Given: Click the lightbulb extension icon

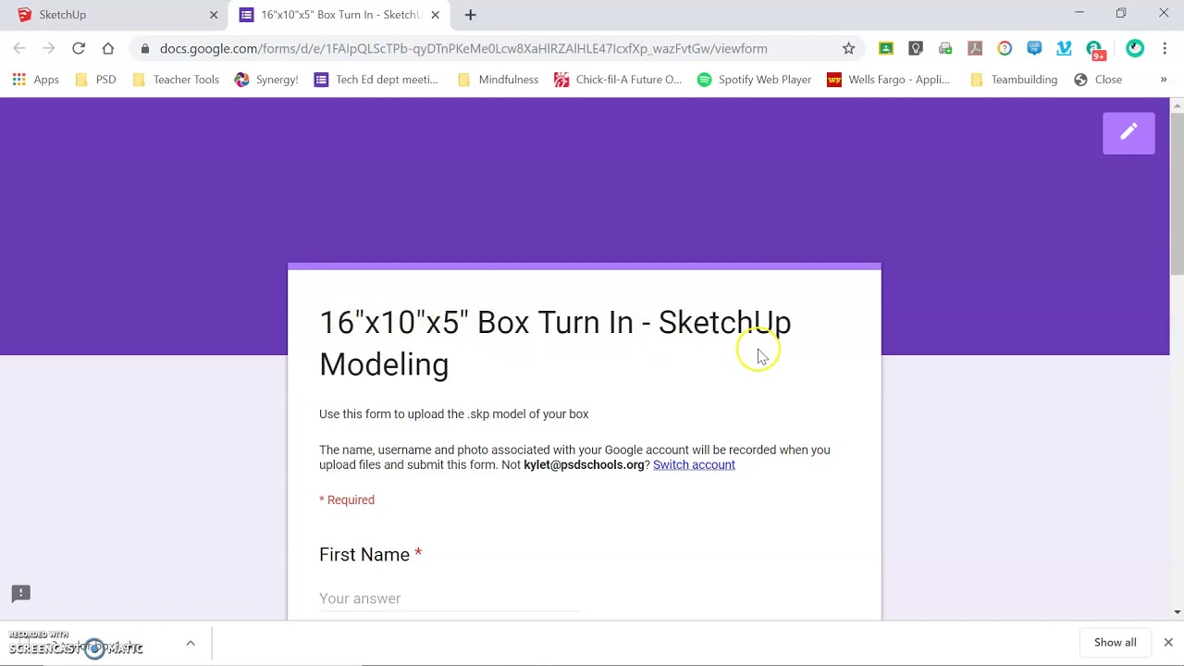Looking at the screenshot, I should pyautogui.click(x=916, y=48).
